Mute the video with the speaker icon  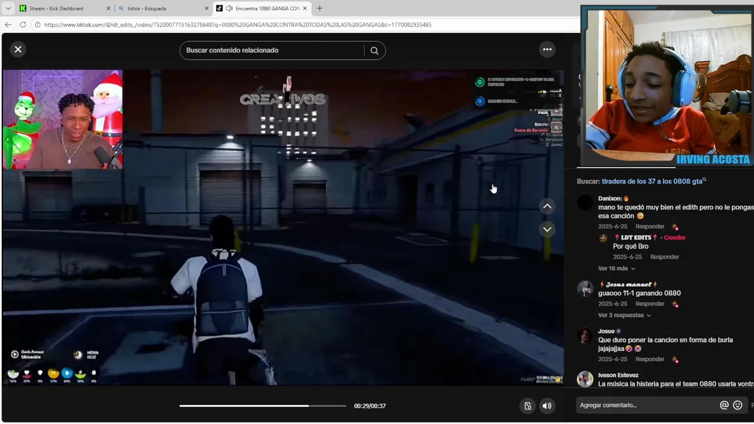(x=547, y=406)
